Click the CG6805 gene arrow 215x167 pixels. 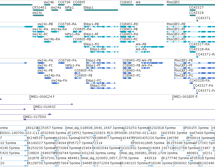click(78, 5)
